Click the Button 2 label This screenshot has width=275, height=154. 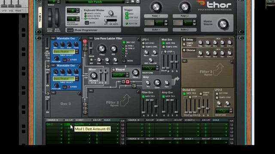click(184, 30)
